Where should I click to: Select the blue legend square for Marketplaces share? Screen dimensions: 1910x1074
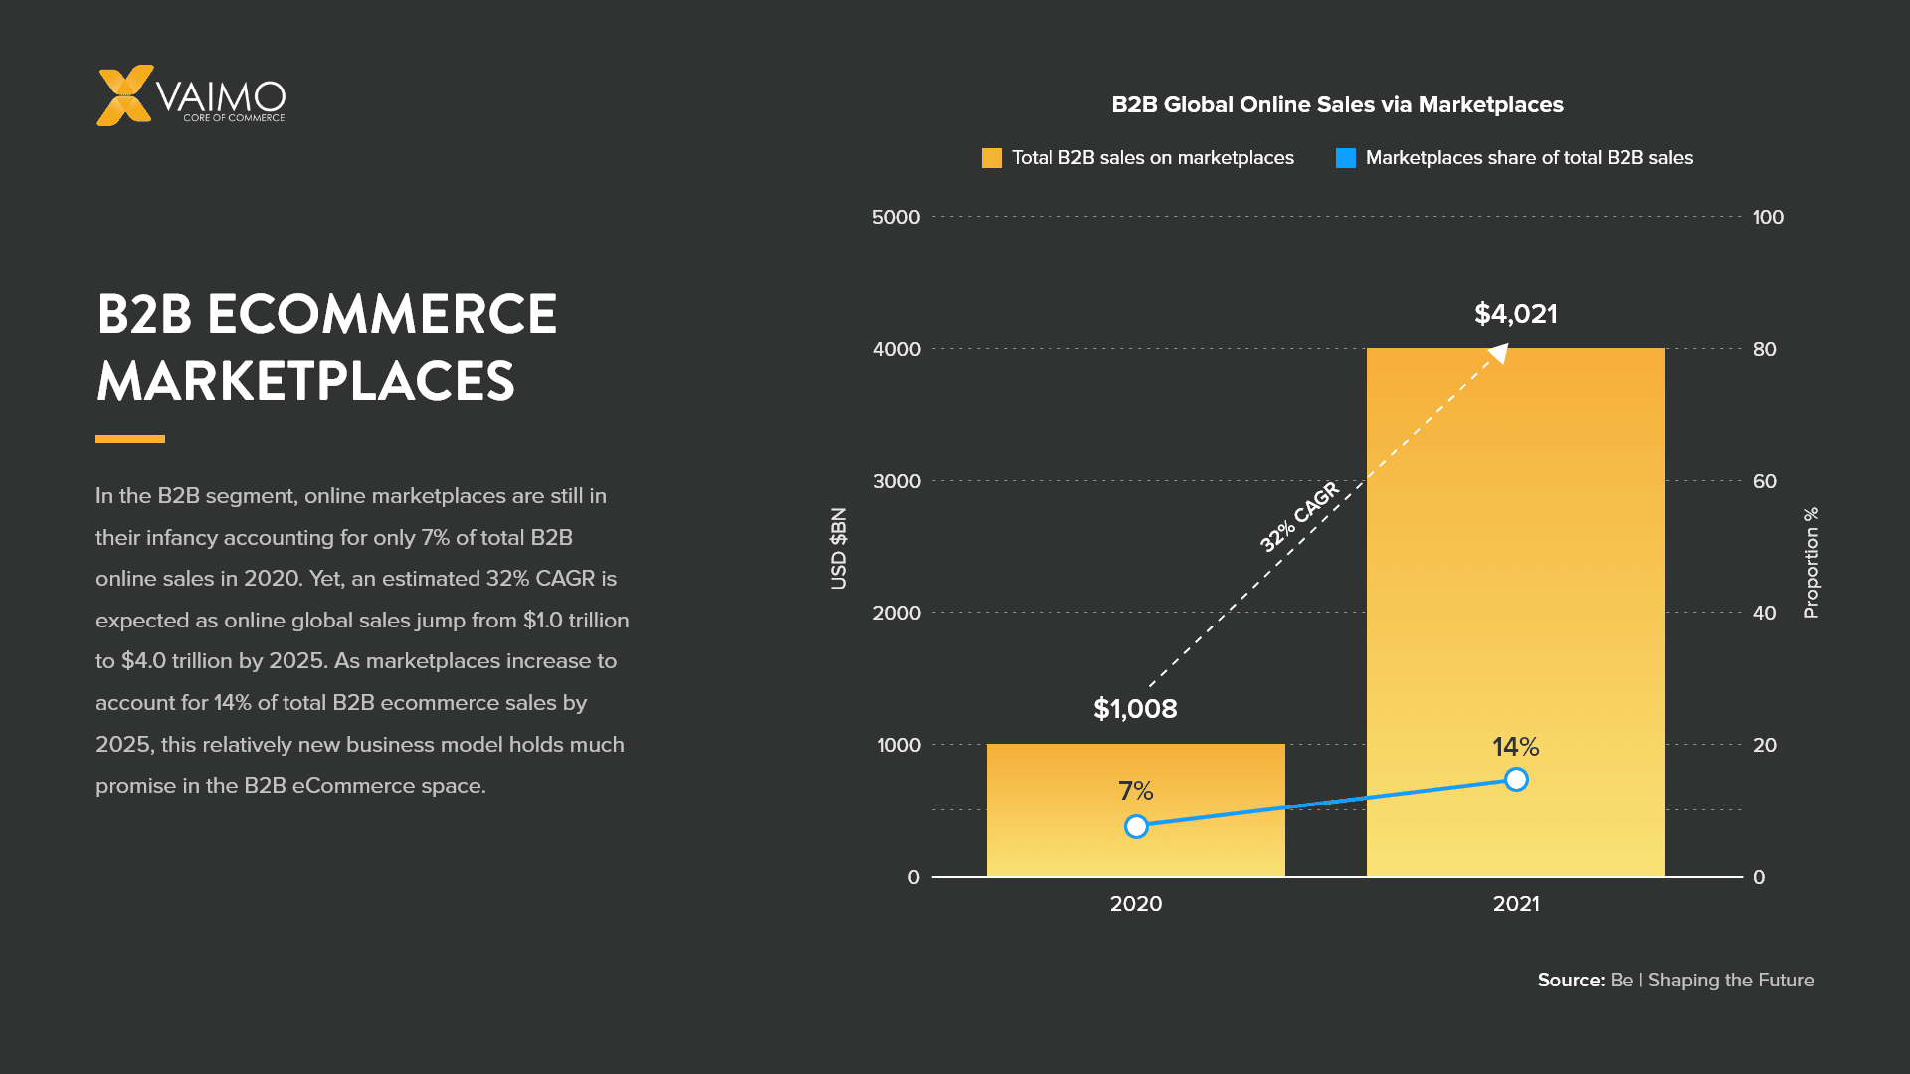(1345, 157)
